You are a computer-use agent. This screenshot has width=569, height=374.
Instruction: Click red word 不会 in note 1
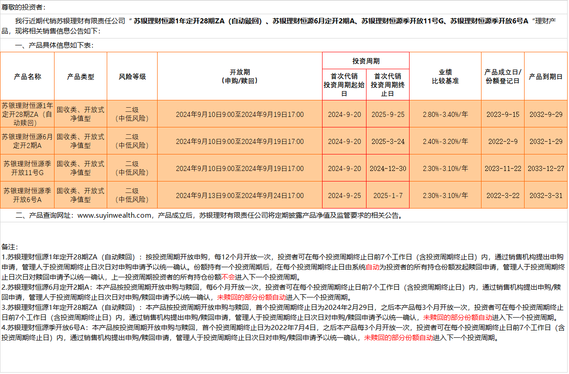[x=228, y=277]
